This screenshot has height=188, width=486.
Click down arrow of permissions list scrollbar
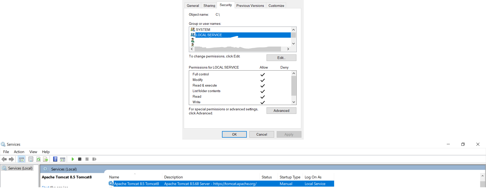[x=294, y=102]
